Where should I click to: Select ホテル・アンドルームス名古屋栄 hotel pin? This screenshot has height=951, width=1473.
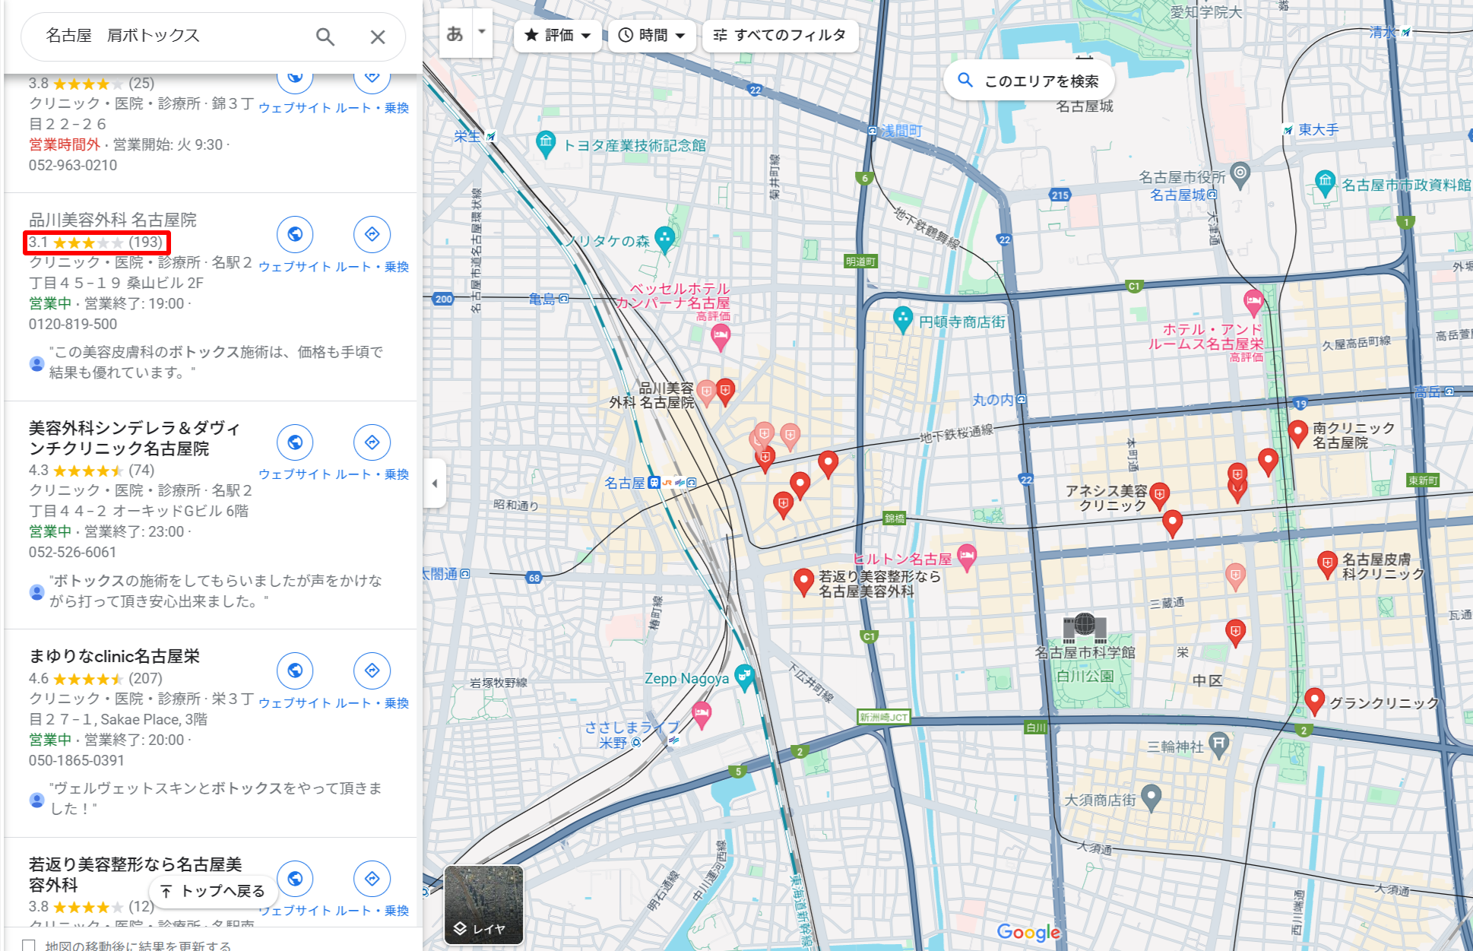click(x=1253, y=302)
